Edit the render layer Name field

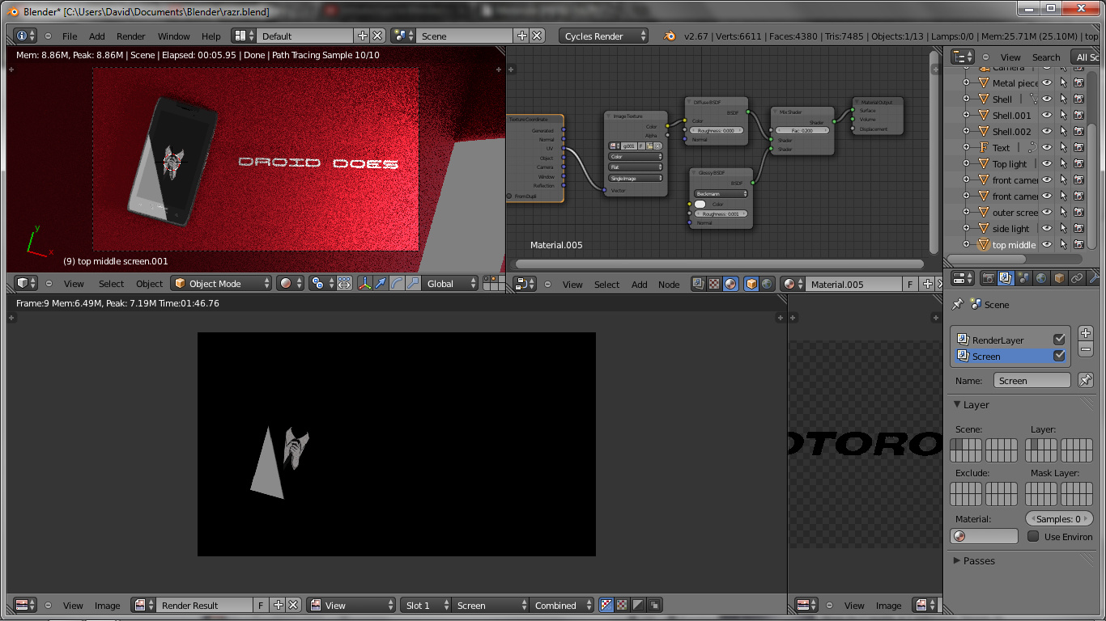point(1032,380)
